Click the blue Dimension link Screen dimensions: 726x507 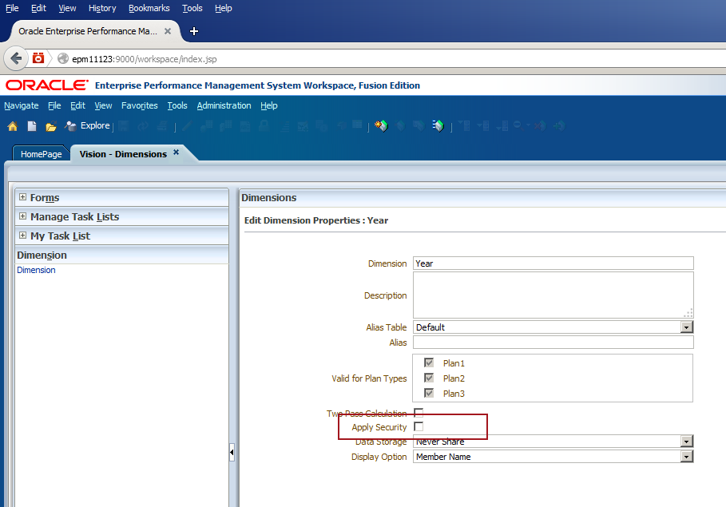tap(36, 270)
